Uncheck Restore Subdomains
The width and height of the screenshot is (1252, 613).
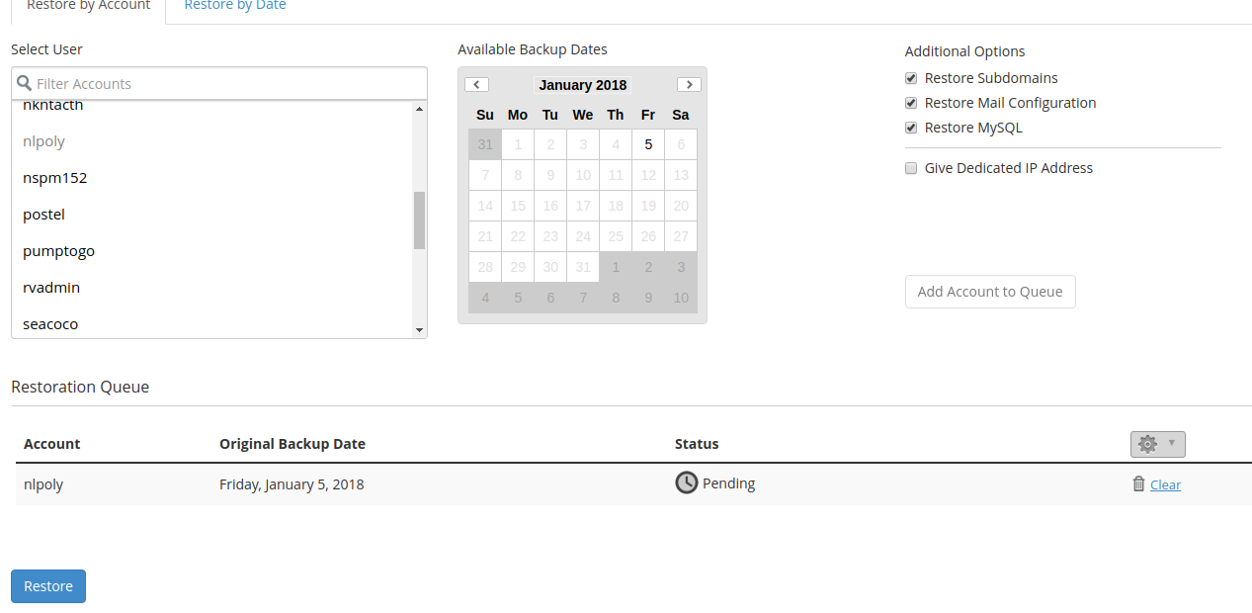tap(910, 77)
